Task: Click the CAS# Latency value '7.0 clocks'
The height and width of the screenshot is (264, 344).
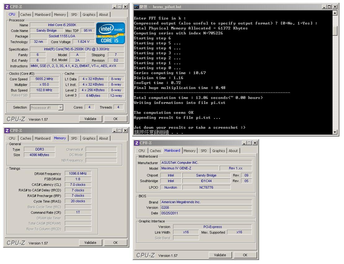Action: tap(78, 185)
